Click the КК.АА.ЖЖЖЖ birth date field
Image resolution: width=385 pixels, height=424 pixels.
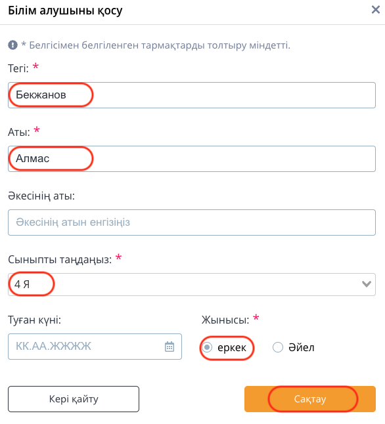coord(95,347)
